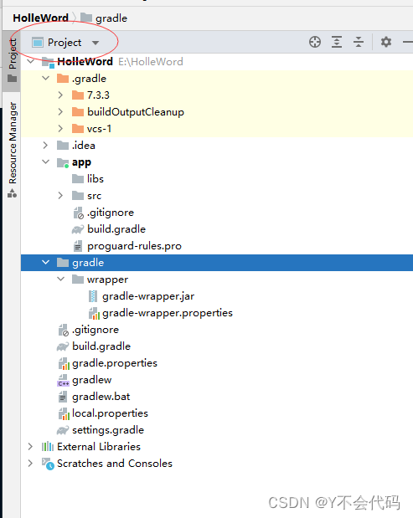413x518 pixels.
Task: Click Scratches and Consoles clock icon
Action: coord(48,464)
